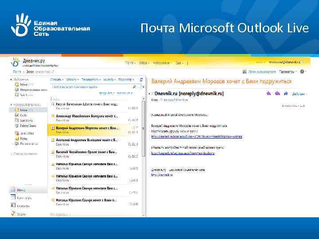Open the Удалить delete dropdown
Image resolution: width=319 pixels, height=239 pixels.
(73, 80)
